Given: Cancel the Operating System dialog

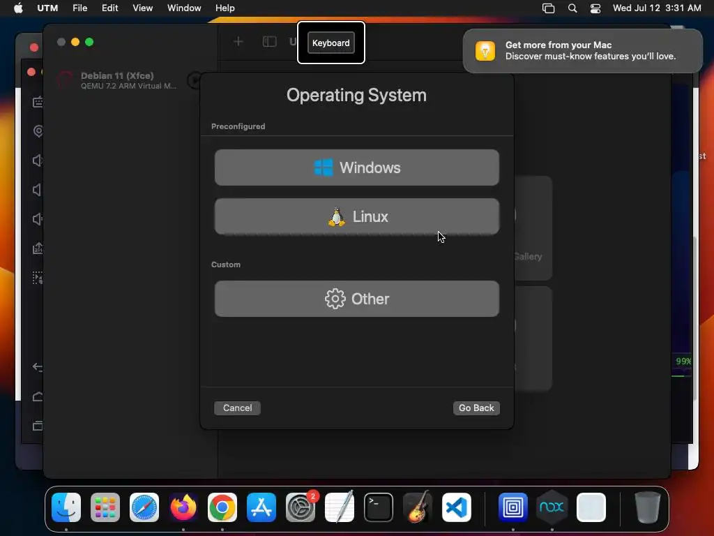Looking at the screenshot, I should pos(237,408).
